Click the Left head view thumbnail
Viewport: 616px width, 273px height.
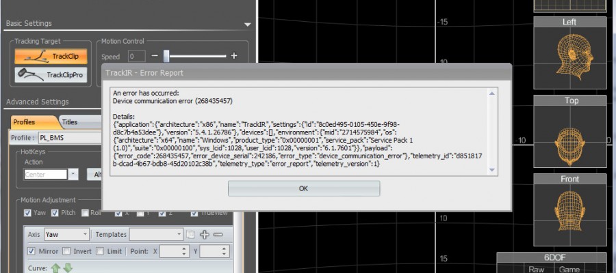coord(569,53)
